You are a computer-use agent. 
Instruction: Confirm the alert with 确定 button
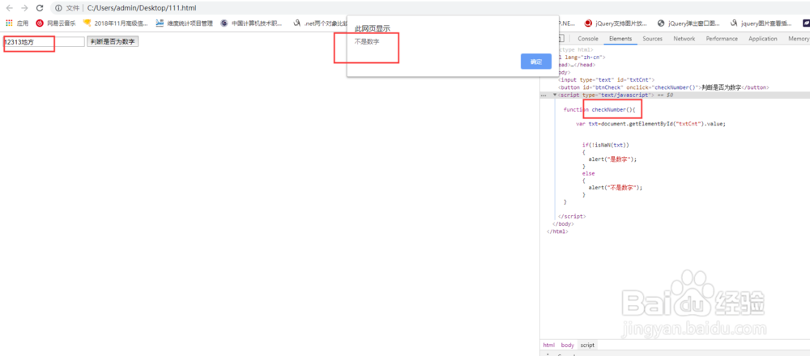[536, 61]
